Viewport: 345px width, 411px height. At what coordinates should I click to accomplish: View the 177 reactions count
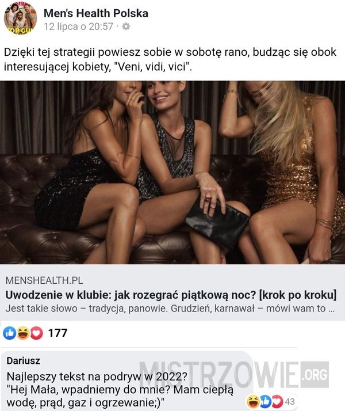coord(58,333)
